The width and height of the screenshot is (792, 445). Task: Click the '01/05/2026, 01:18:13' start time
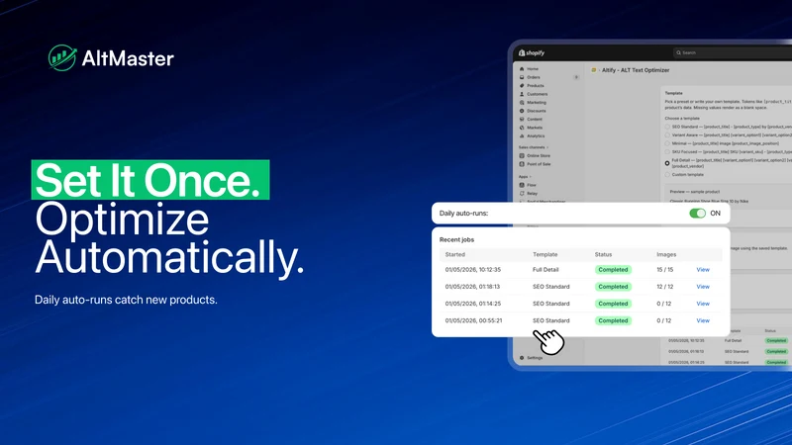click(x=472, y=287)
